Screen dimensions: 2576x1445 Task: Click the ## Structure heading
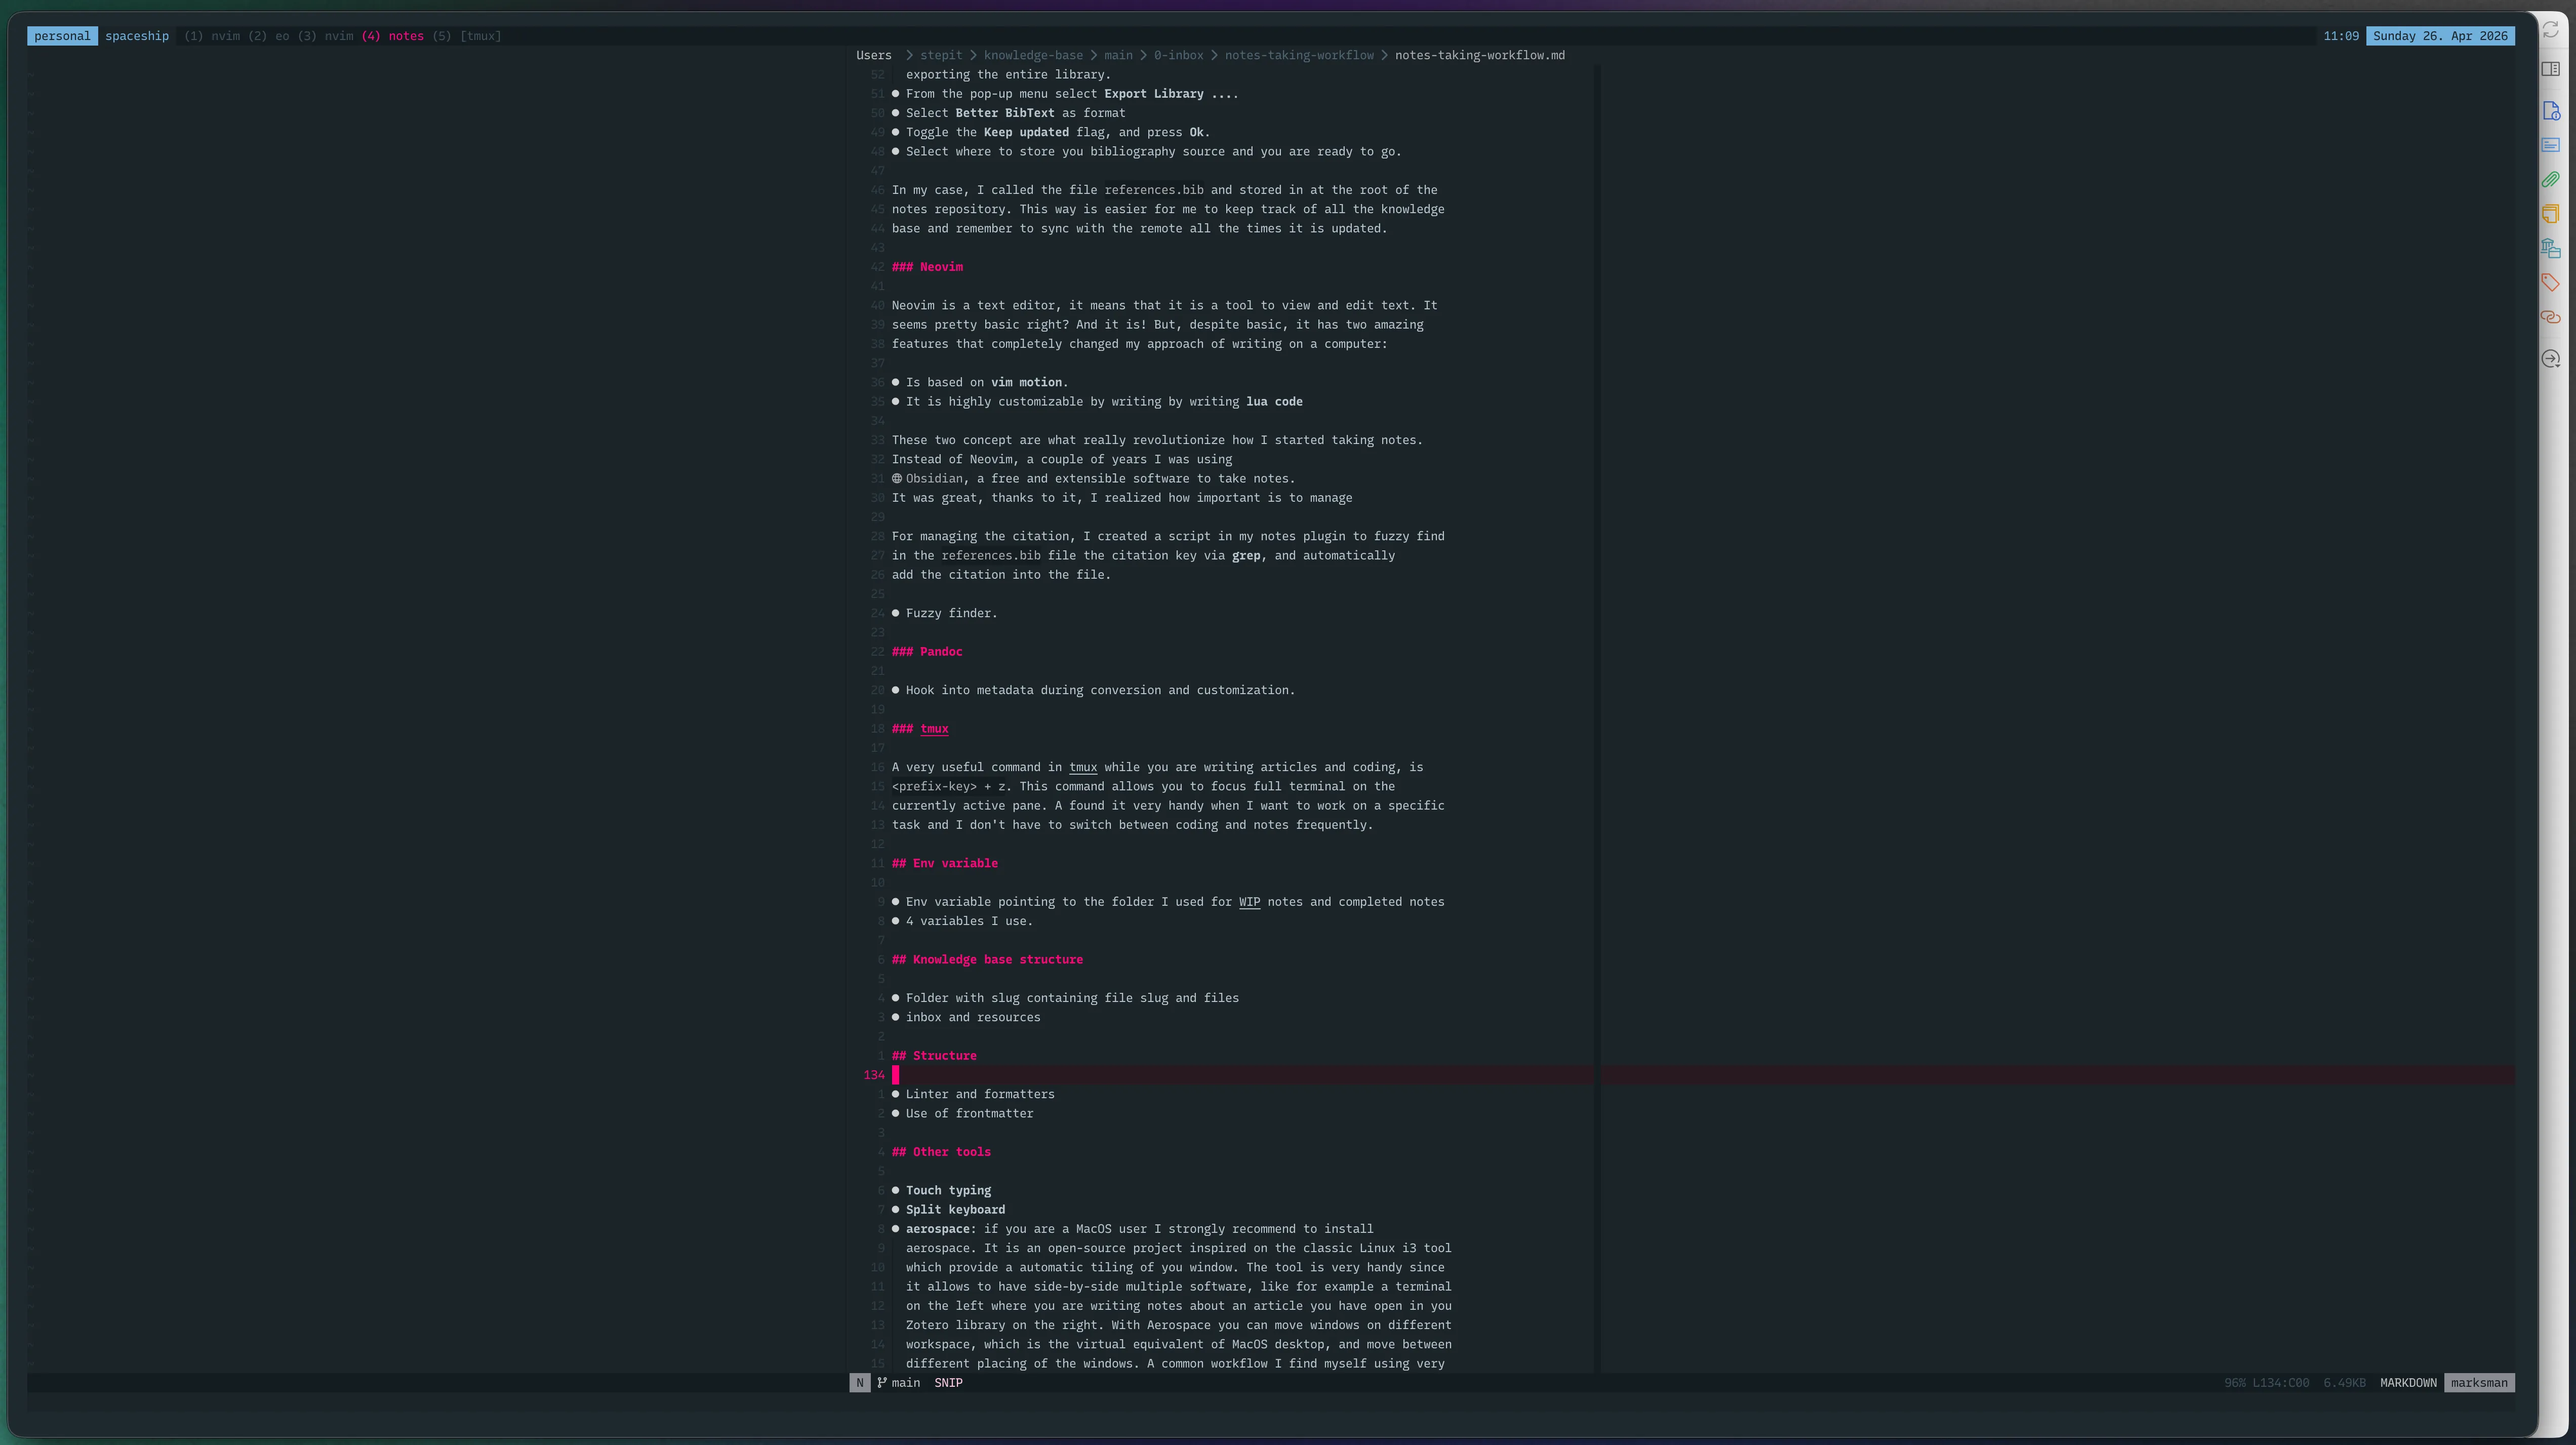click(934, 1056)
